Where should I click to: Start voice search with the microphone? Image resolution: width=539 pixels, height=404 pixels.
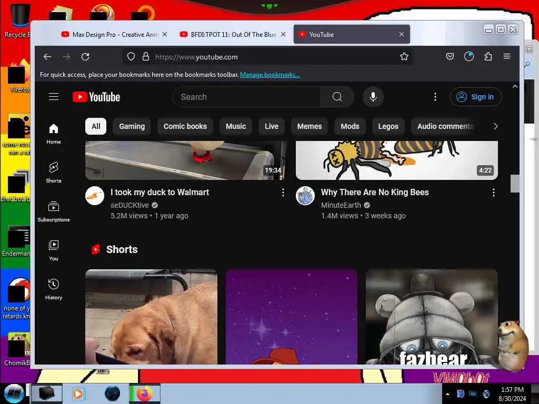(373, 97)
